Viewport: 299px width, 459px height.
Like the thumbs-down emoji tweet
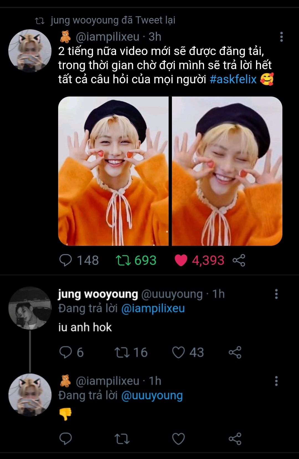tap(178, 439)
